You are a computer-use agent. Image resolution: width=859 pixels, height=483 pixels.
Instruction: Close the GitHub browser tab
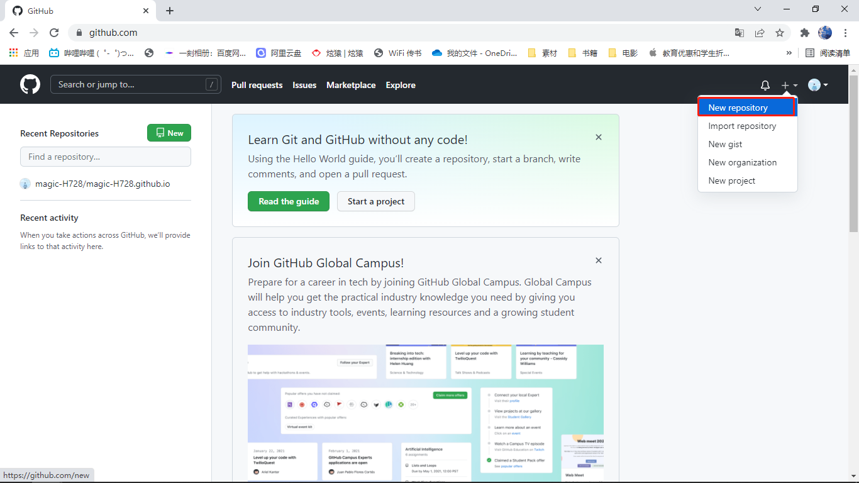(146, 11)
